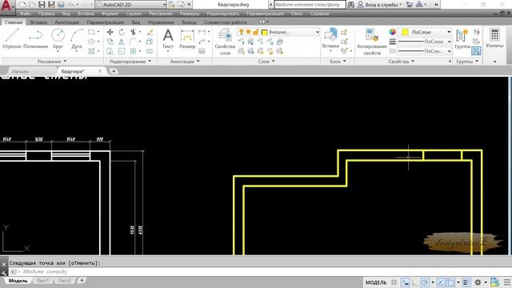Open the layer dropdown showing Внешни...

[278, 32]
